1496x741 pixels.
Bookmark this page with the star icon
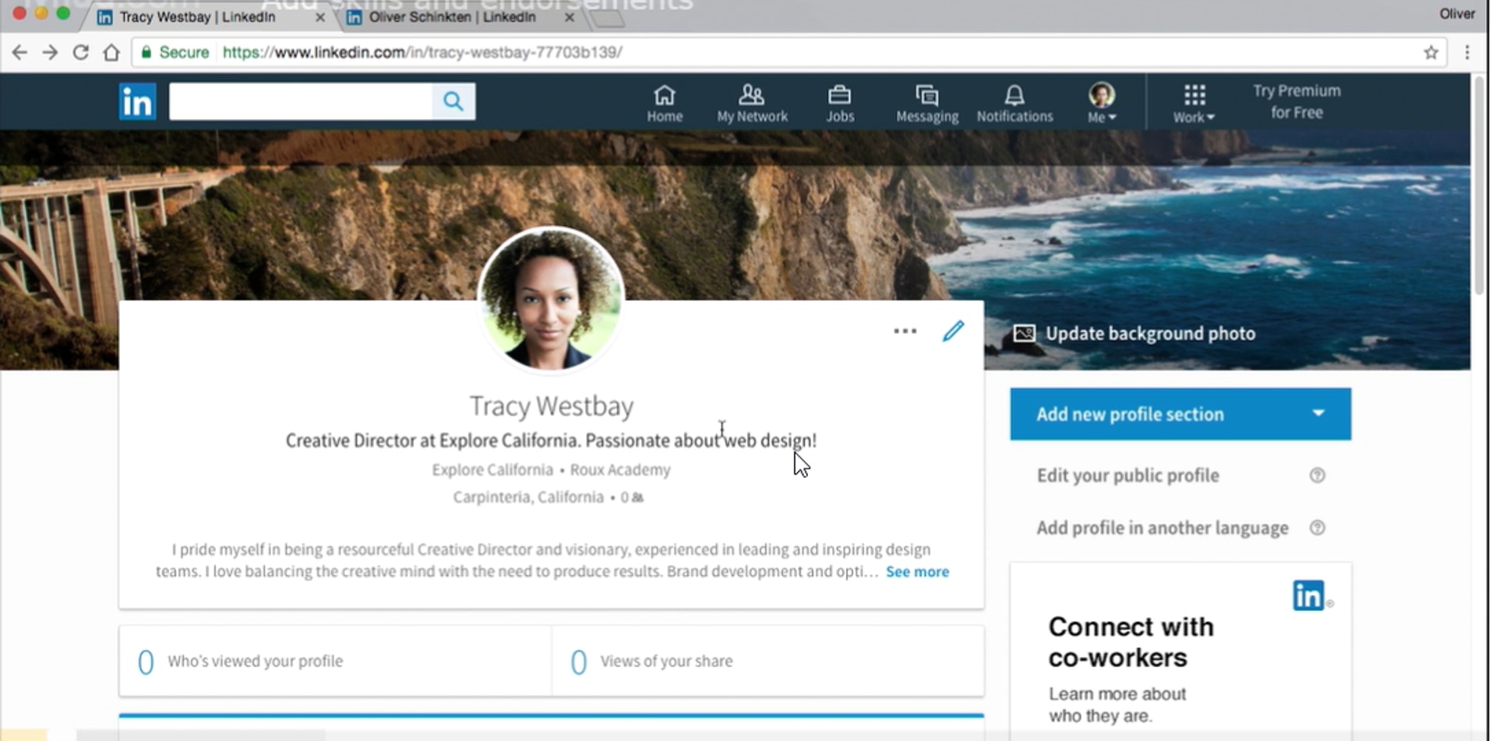point(1431,53)
